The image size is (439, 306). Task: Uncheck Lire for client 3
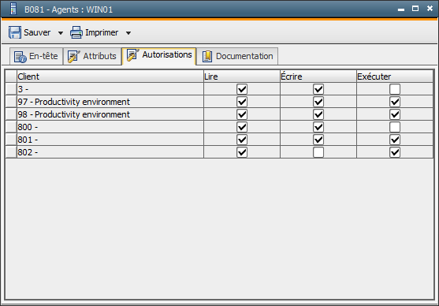point(242,89)
